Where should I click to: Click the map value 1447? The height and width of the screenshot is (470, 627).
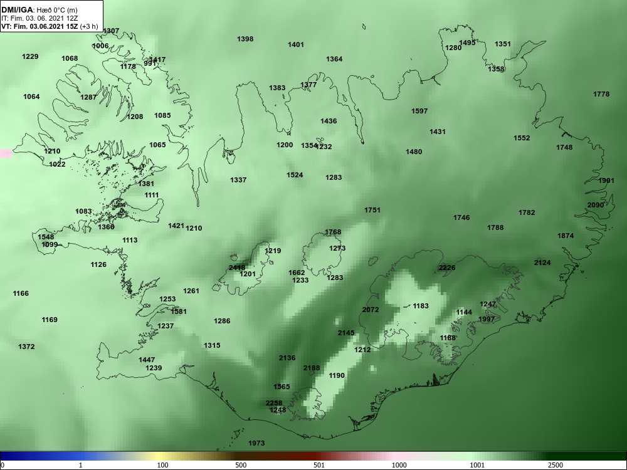(x=147, y=360)
